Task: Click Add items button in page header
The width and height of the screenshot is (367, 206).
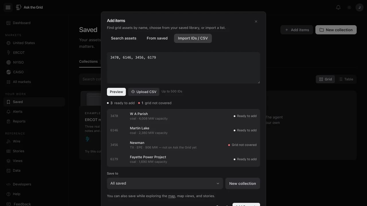Action: (x=297, y=30)
